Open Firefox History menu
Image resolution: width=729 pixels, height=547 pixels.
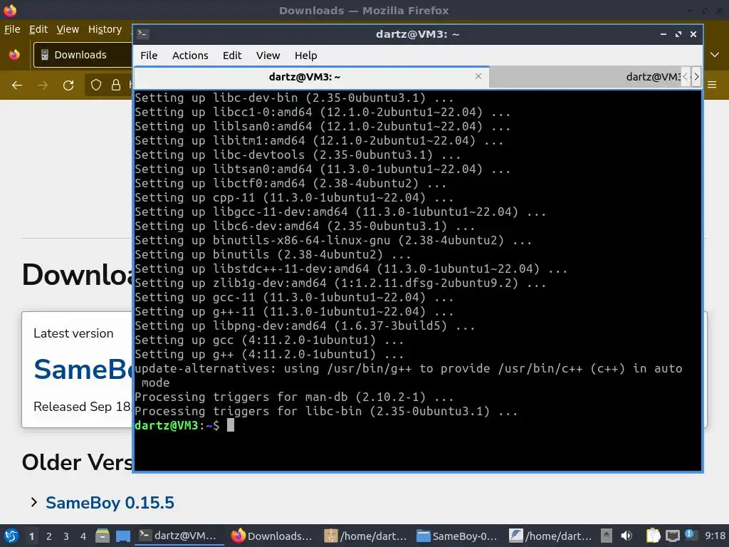coord(105,29)
